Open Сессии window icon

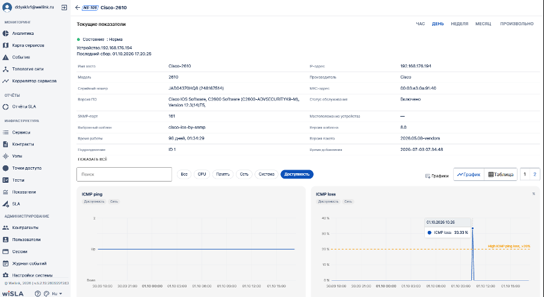click(5, 251)
